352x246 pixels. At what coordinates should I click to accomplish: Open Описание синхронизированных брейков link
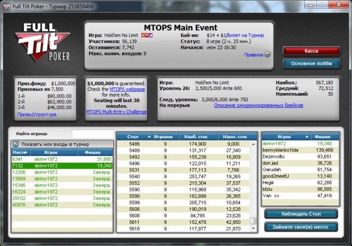pyautogui.click(x=258, y=105)
